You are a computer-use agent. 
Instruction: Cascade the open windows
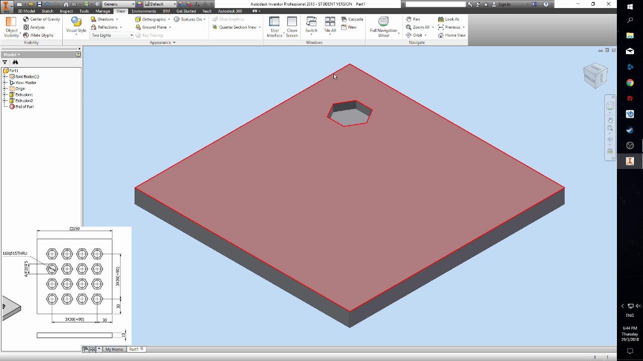(x=352, y=19)
